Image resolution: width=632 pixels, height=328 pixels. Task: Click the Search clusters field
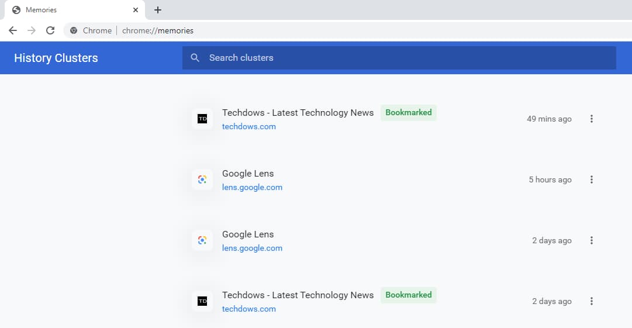[x=399, y=58]
